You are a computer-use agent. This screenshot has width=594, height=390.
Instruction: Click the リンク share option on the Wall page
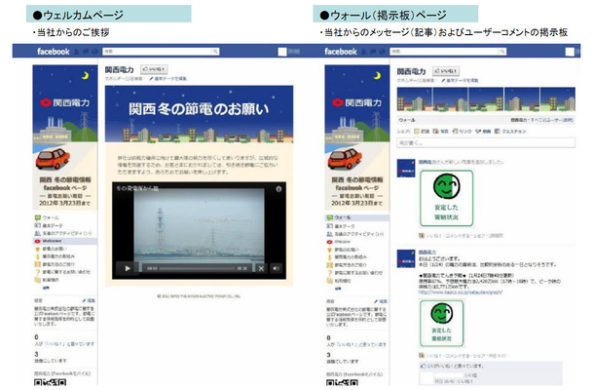[x=463, y=132]
